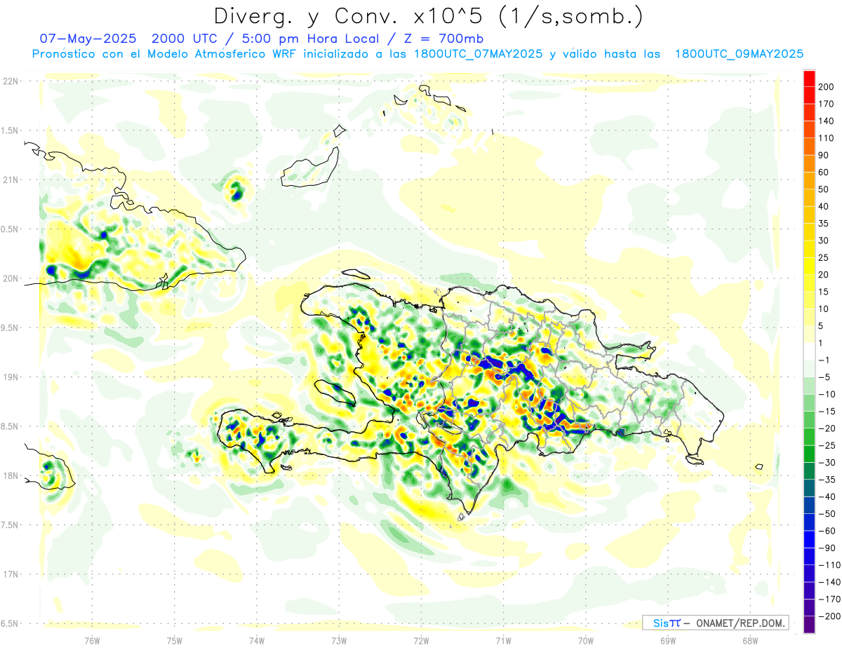Viewport: 842px width, 650px height.
Task: Click the '7.5N' latitude label
Action: [11, 524]
